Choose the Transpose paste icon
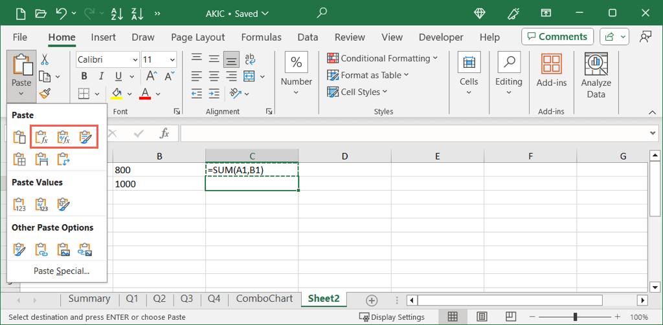 [x=63, y=159]
